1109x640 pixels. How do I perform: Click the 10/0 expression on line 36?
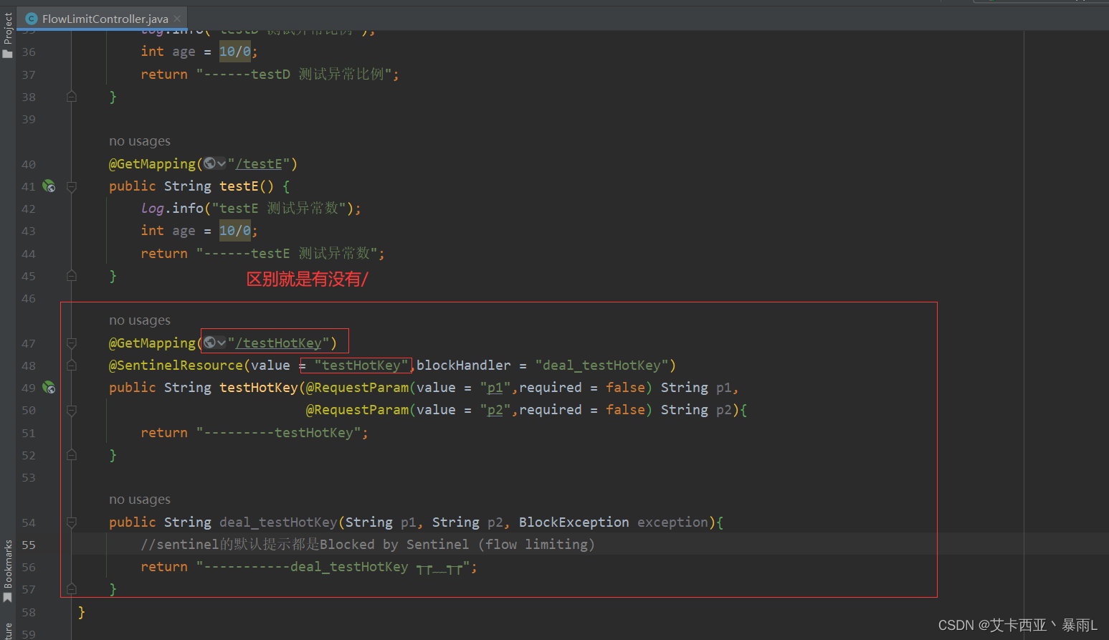[235, 52]
